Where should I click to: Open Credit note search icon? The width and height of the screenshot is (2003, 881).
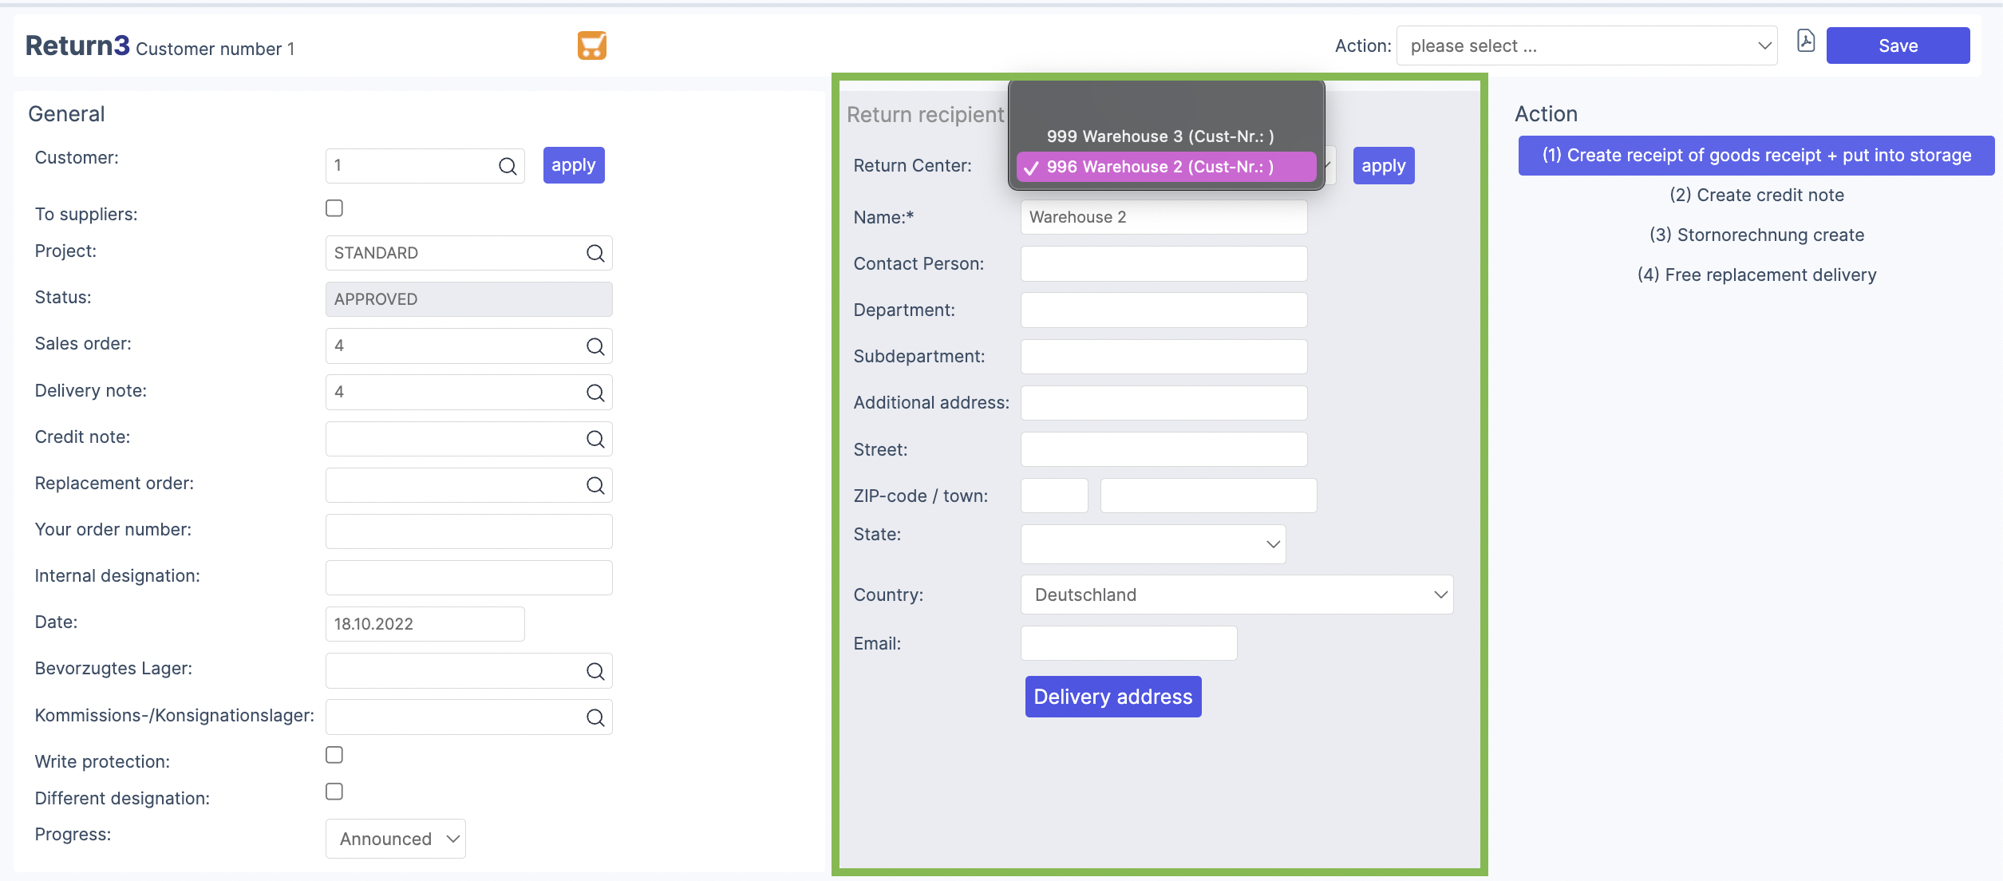pyautogui.click(x=595, y=439)
